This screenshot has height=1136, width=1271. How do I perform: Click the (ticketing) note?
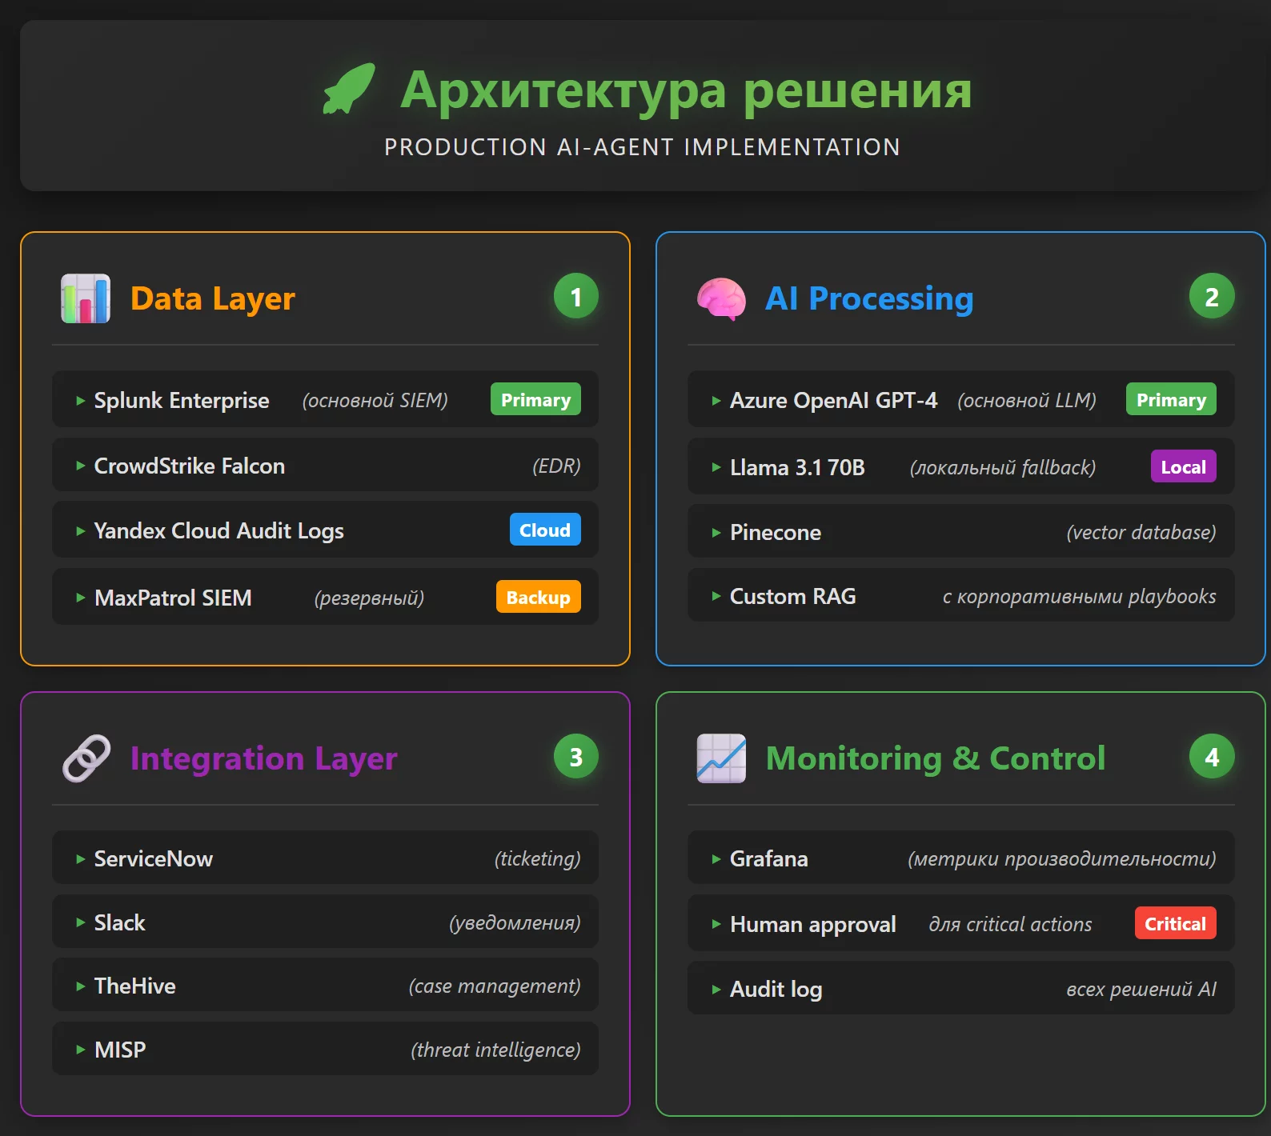[537, 859]
